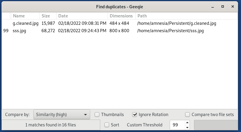The image size is (241, 132).
Task: Disable the Ignore Rotation checkbox
Action: point(135,115)
